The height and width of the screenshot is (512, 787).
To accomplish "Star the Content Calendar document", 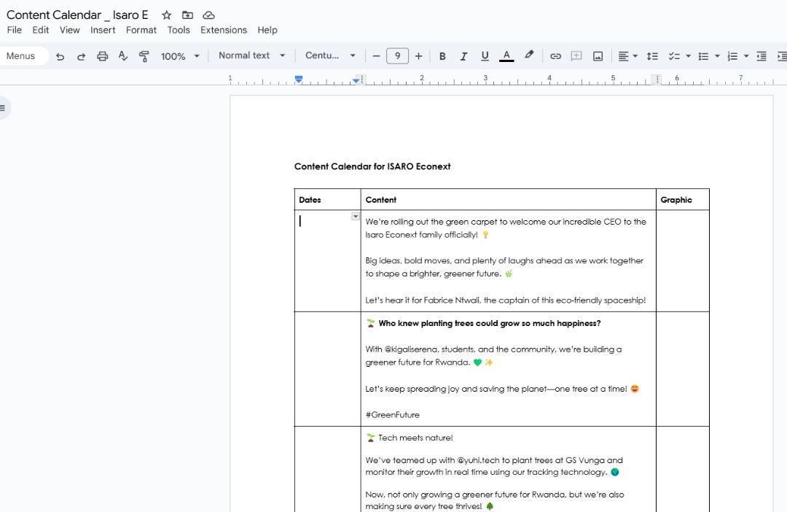I will coord(167,15).
